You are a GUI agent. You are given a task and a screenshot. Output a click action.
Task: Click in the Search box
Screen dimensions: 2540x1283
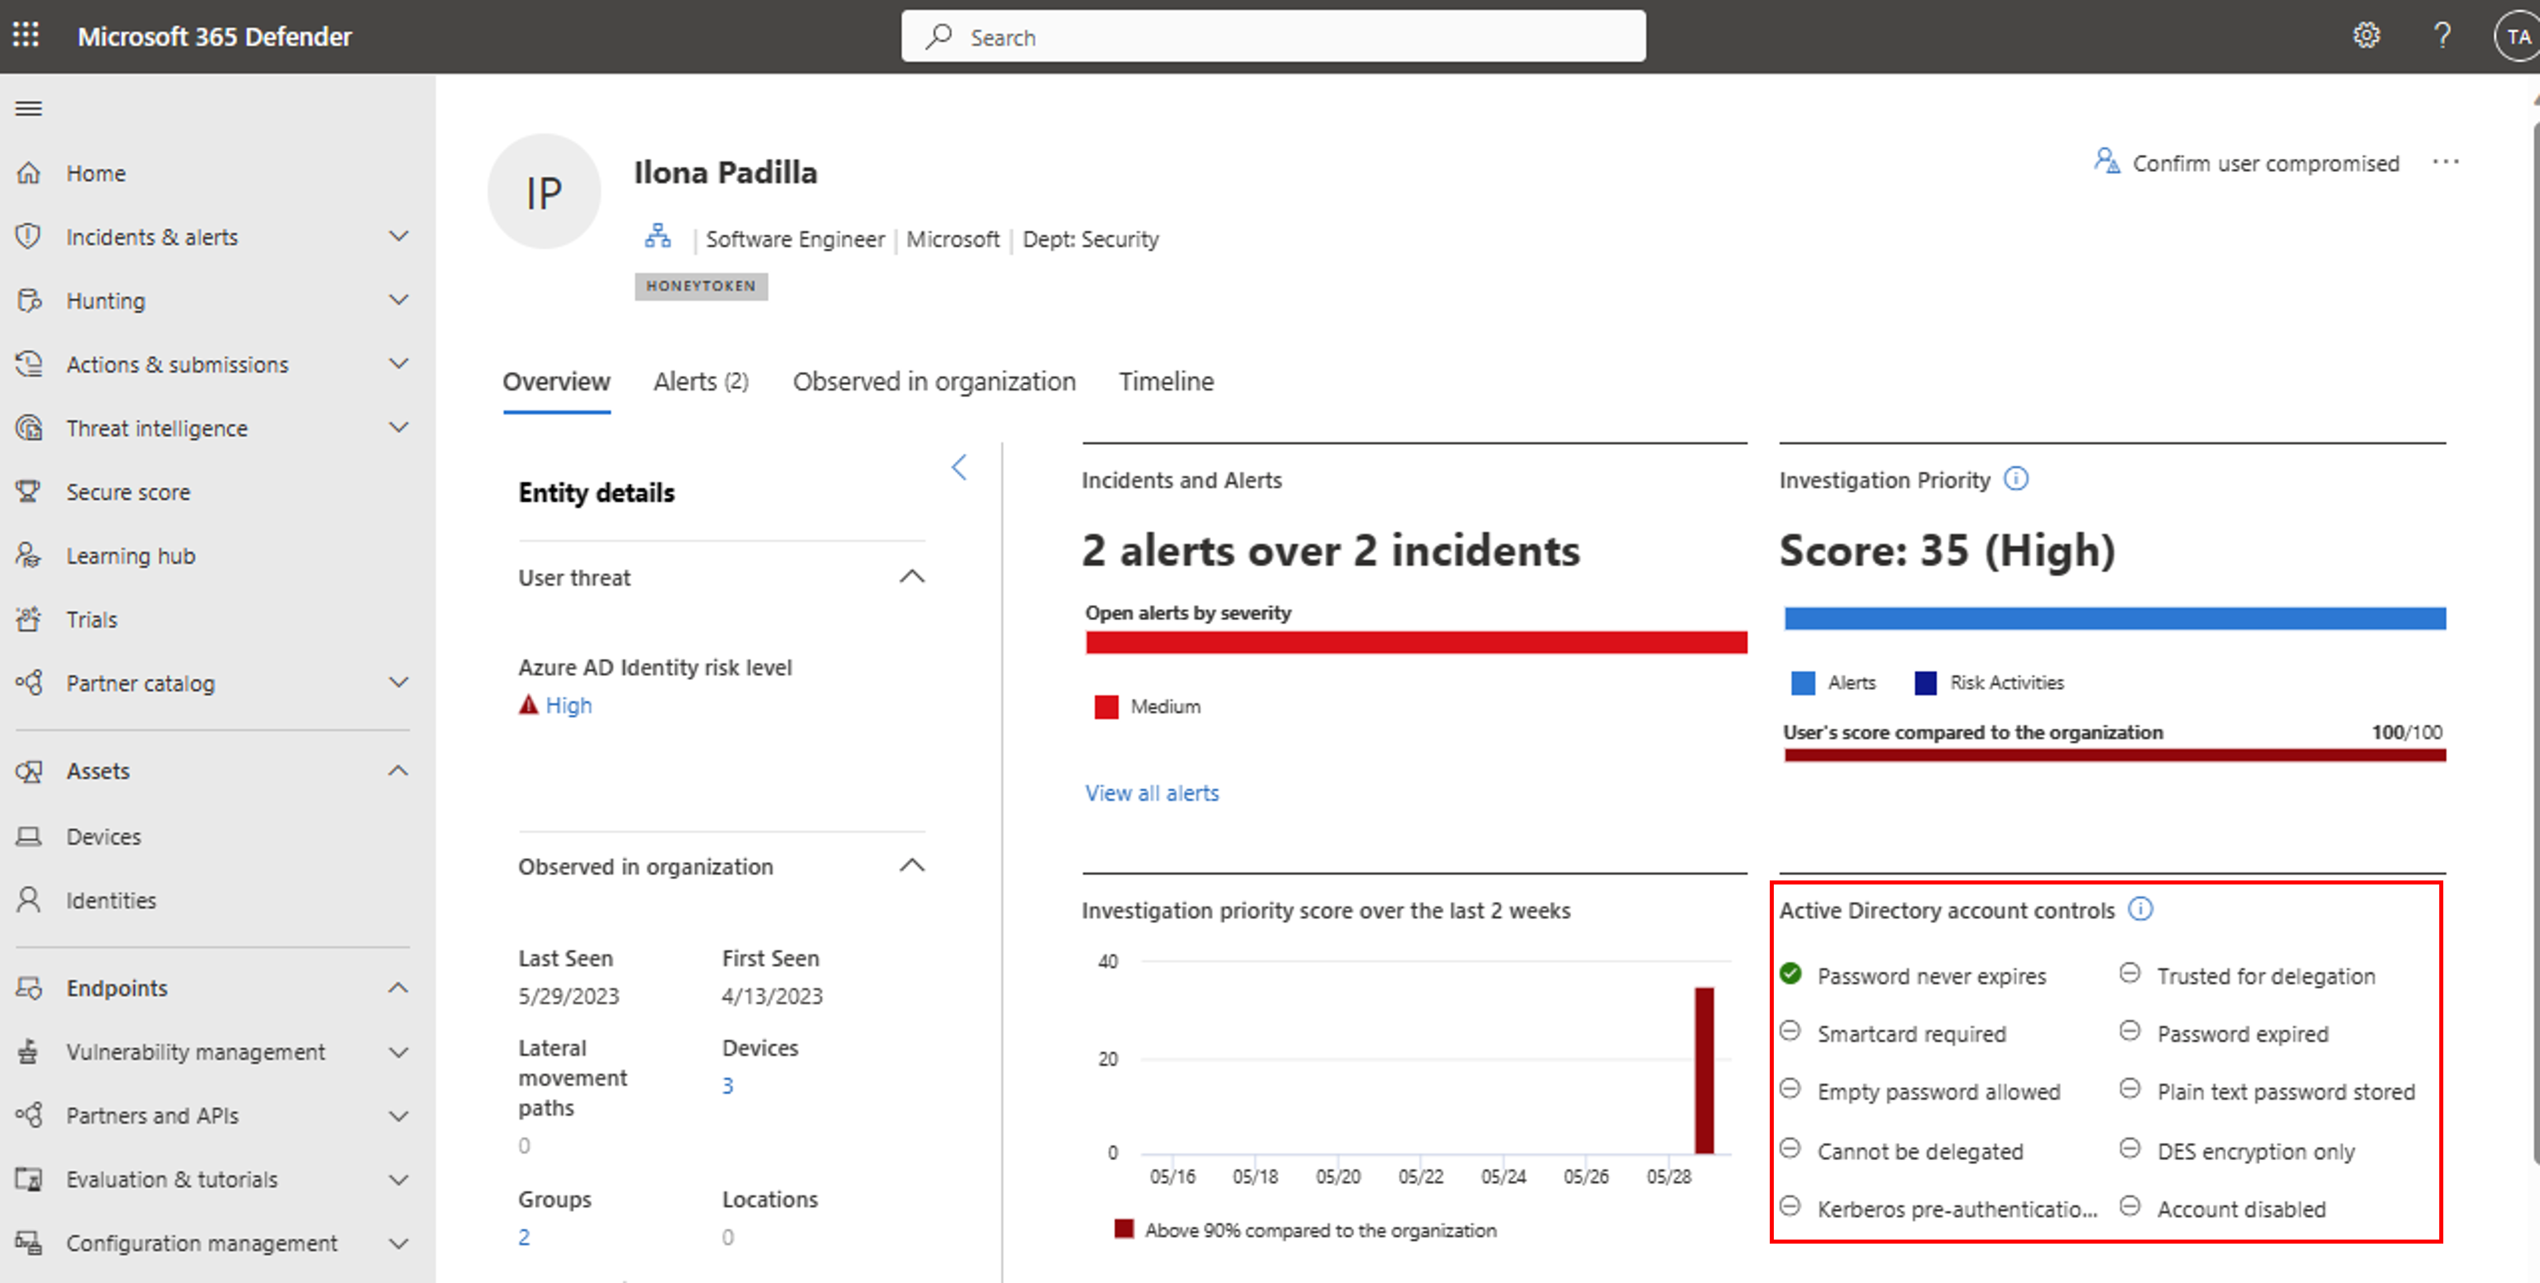[1272, 38]
